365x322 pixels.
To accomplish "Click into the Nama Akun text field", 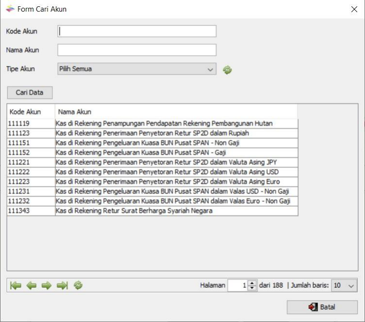I will point(137,50).
